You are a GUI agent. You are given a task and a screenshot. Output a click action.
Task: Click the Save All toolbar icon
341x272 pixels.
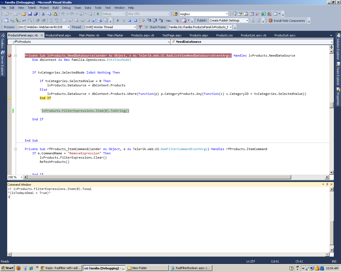point(36,14)
